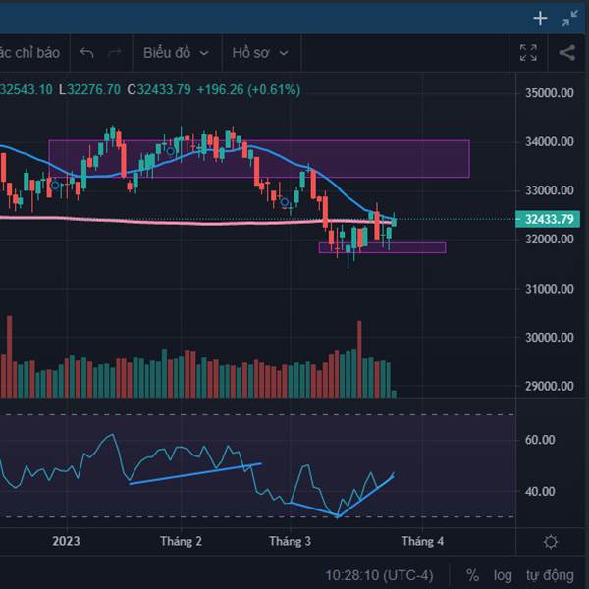The image size is (589, 589).
Task: Click the 40.00 RSI axis label
Action: click(x=540, y=492)
